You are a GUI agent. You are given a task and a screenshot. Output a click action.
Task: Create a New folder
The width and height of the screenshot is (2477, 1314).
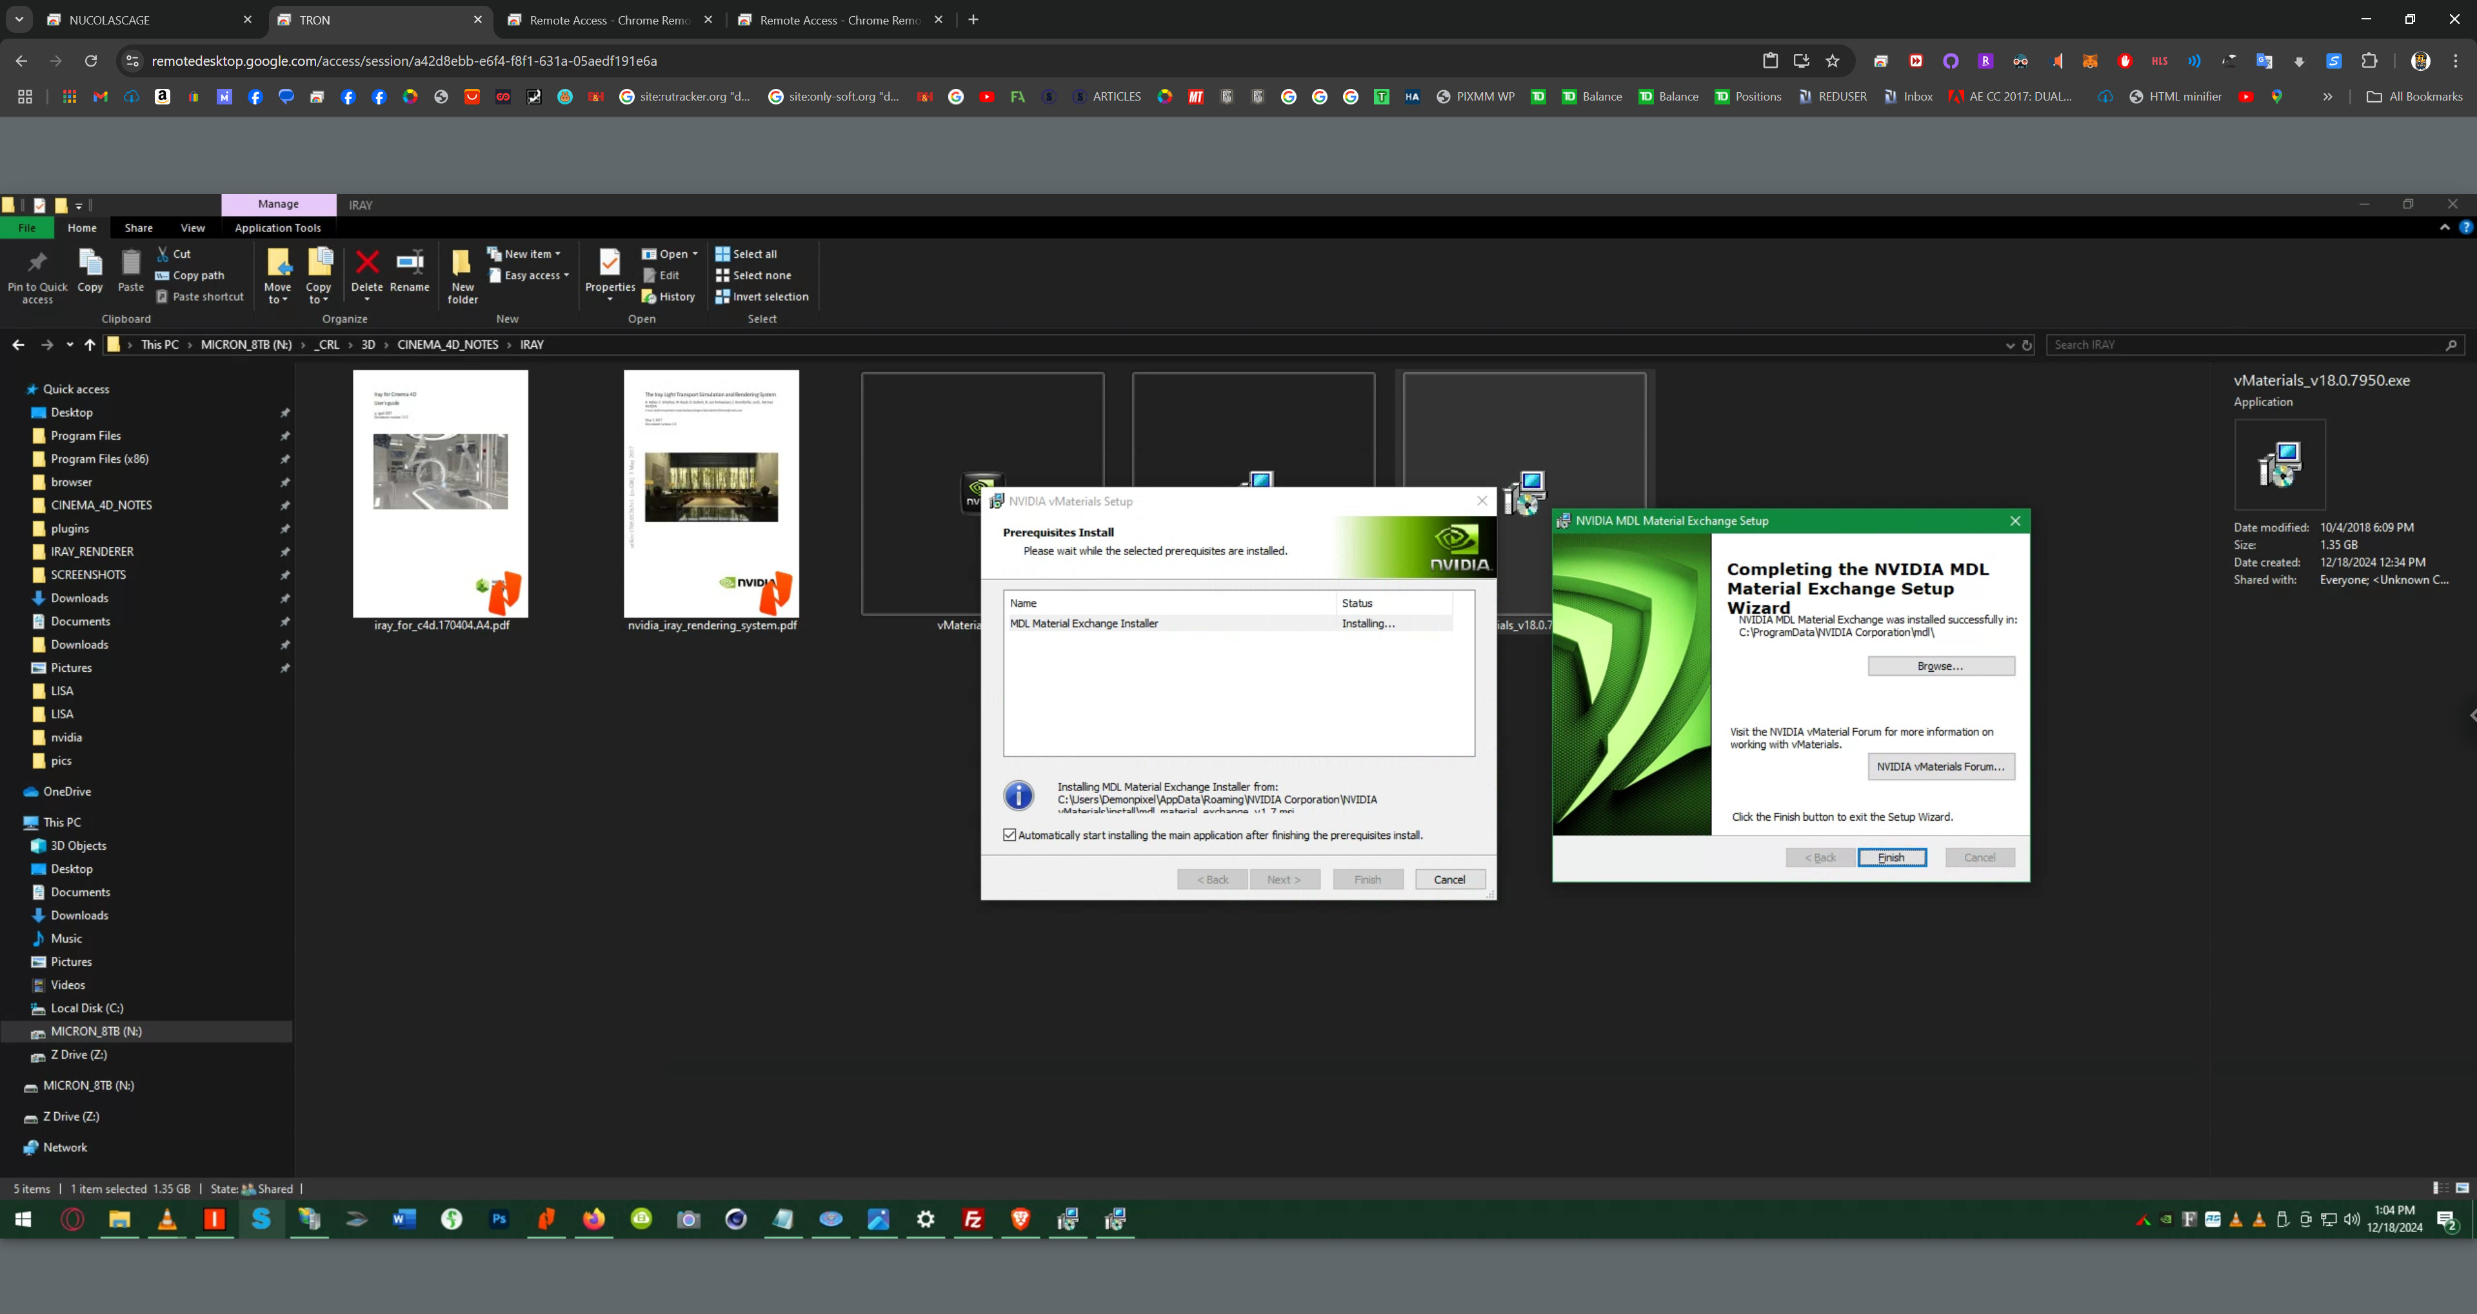click(463, 276)
